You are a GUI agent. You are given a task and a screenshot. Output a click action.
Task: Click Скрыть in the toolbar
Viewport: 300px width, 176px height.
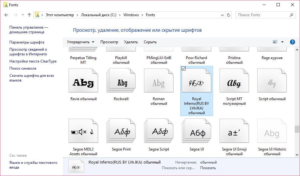pyautogui.click(x=150, y=42)
